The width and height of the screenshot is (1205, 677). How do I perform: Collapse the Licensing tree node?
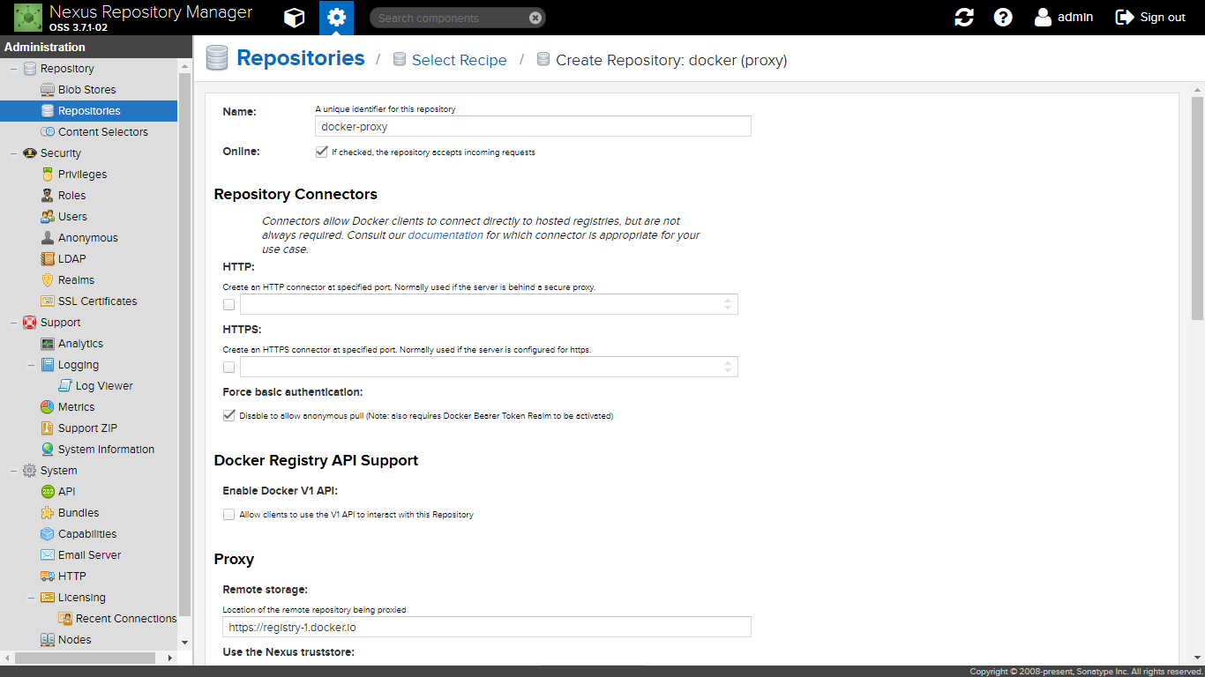(x=31, y=598)
